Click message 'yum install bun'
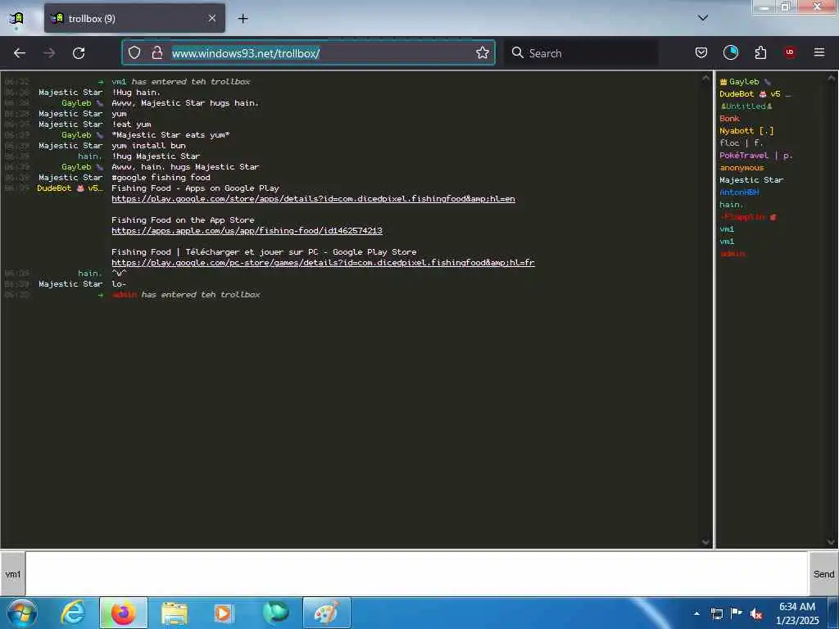839x629 pixels. tap(148, 146)
